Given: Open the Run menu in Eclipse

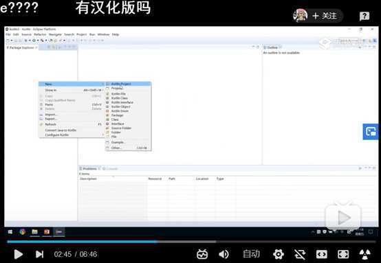Looking at the screenshot, I should [x=92, y=34].
